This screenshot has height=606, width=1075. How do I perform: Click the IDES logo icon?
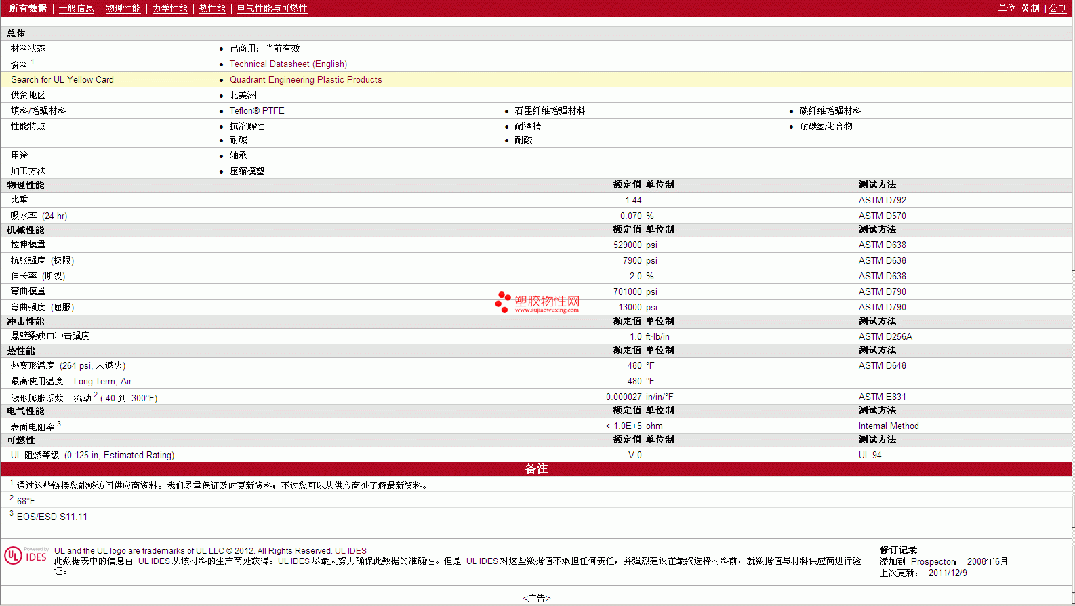26,556
